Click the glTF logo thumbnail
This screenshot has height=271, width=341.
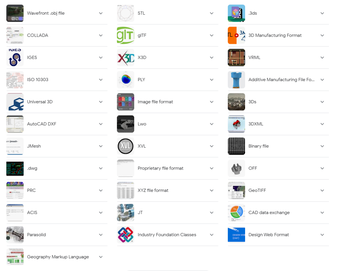tap(126, 35)
